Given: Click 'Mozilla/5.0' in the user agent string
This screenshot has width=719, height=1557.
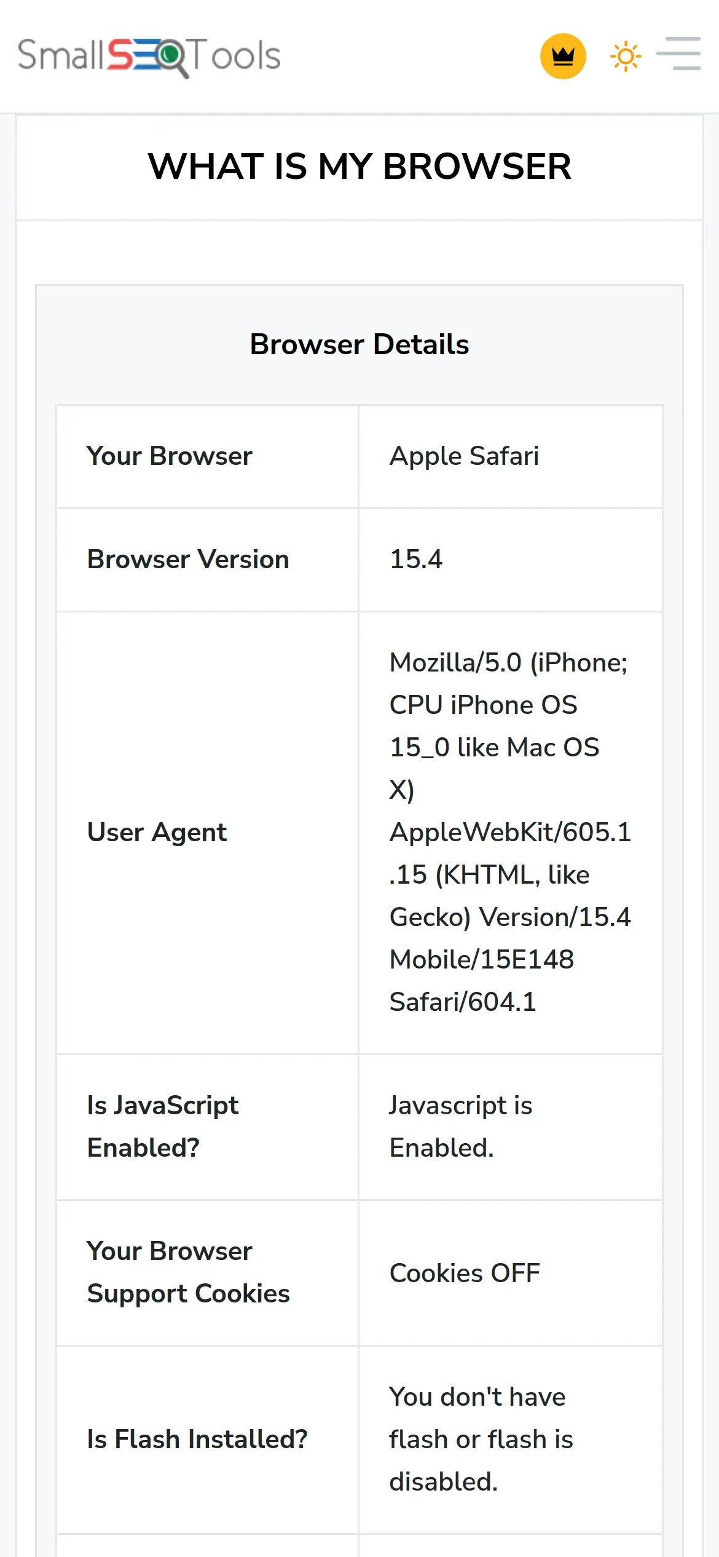Looking at the screenshot, I should [x=455, y=663].
